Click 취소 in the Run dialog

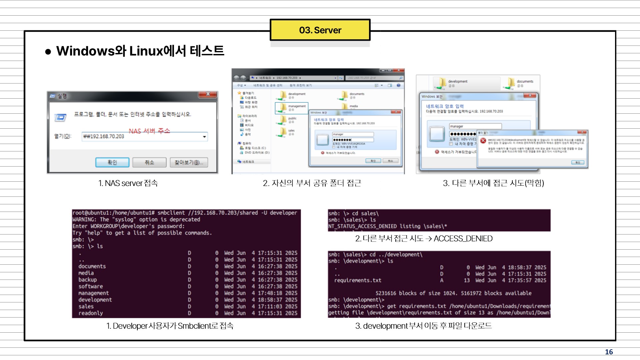coord(149,162)
